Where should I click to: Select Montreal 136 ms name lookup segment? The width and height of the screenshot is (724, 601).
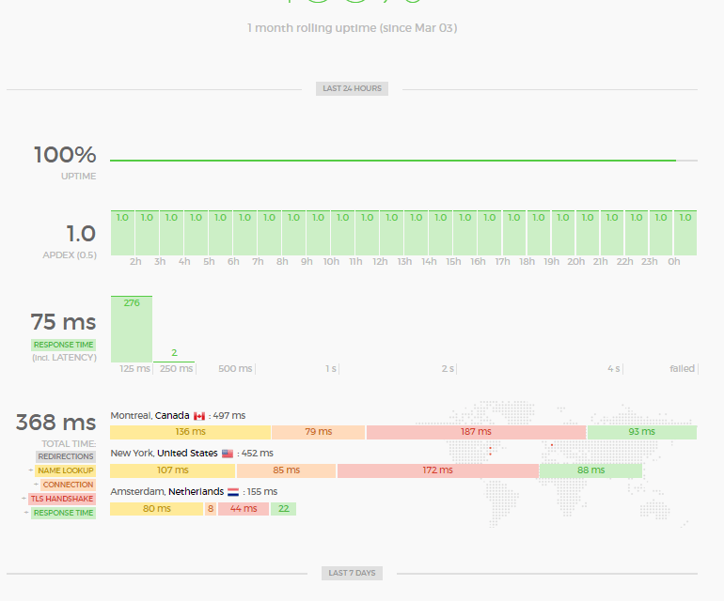[x=190, y=432]
